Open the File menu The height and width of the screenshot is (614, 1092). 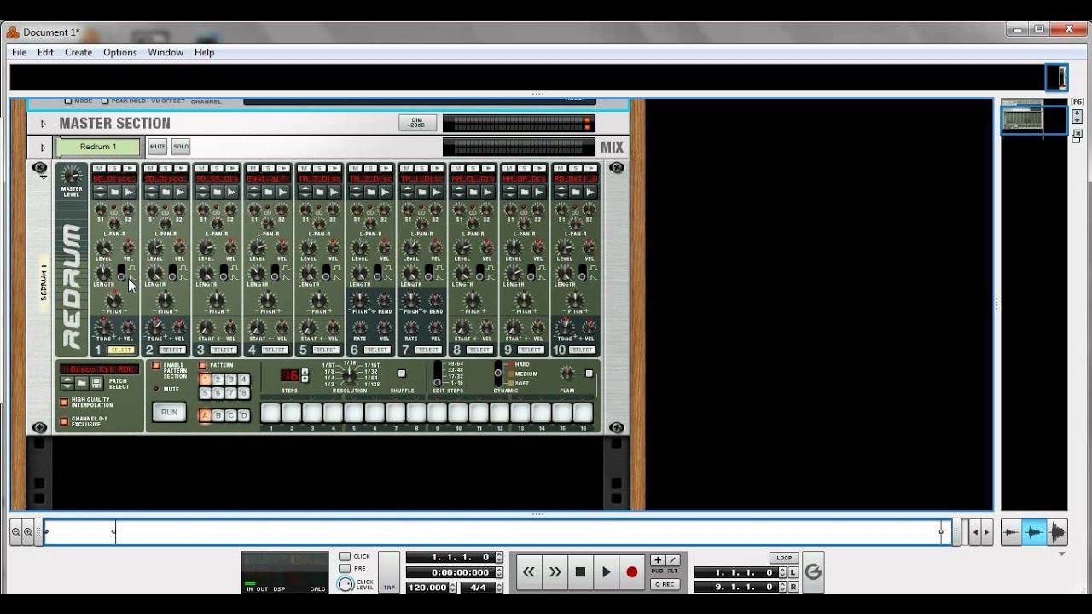tap(19, 52)
